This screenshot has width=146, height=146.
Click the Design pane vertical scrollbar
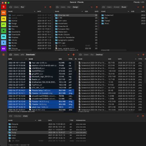click(98, 22)
